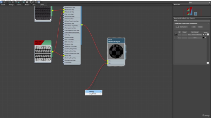
Task: Click the material name field Roue
Action: pyautogui.click(x=192, y=21)
